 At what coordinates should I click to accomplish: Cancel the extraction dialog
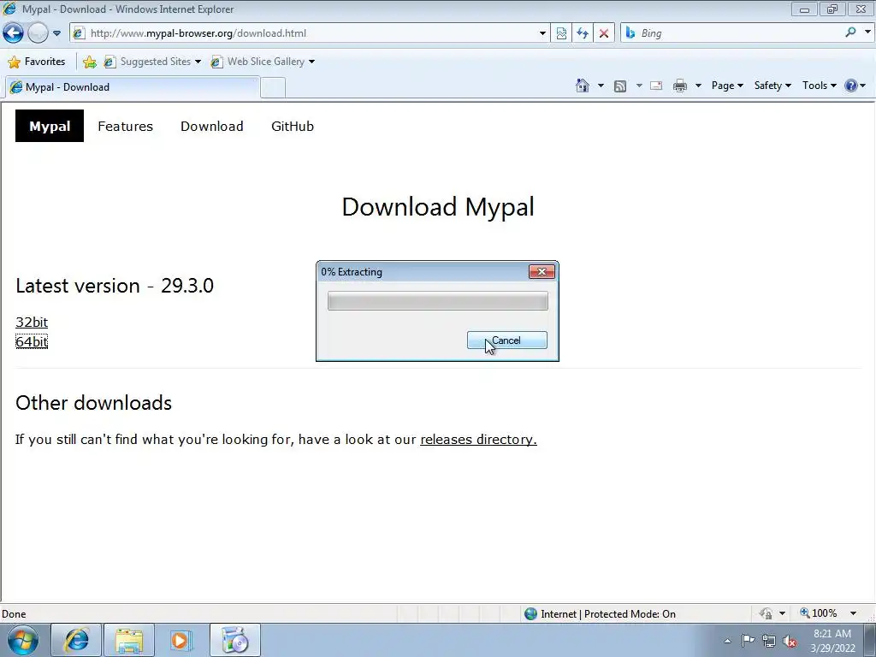[506, 340]
